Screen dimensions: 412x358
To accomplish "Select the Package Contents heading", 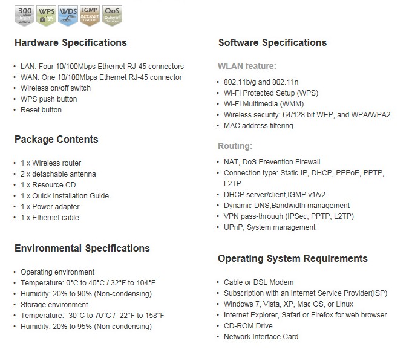I will (56, 140).
